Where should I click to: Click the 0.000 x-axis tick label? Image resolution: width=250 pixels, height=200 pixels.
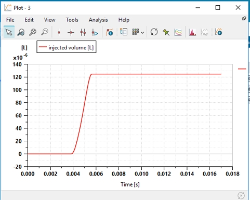tap(28, 174)
